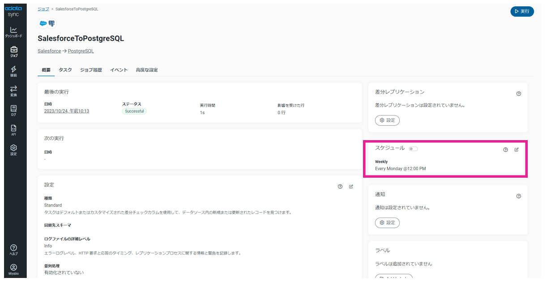The image size is (551, 282).
Task: Open the Transformations arrows sidebar icon
Action: pos(13,91)
